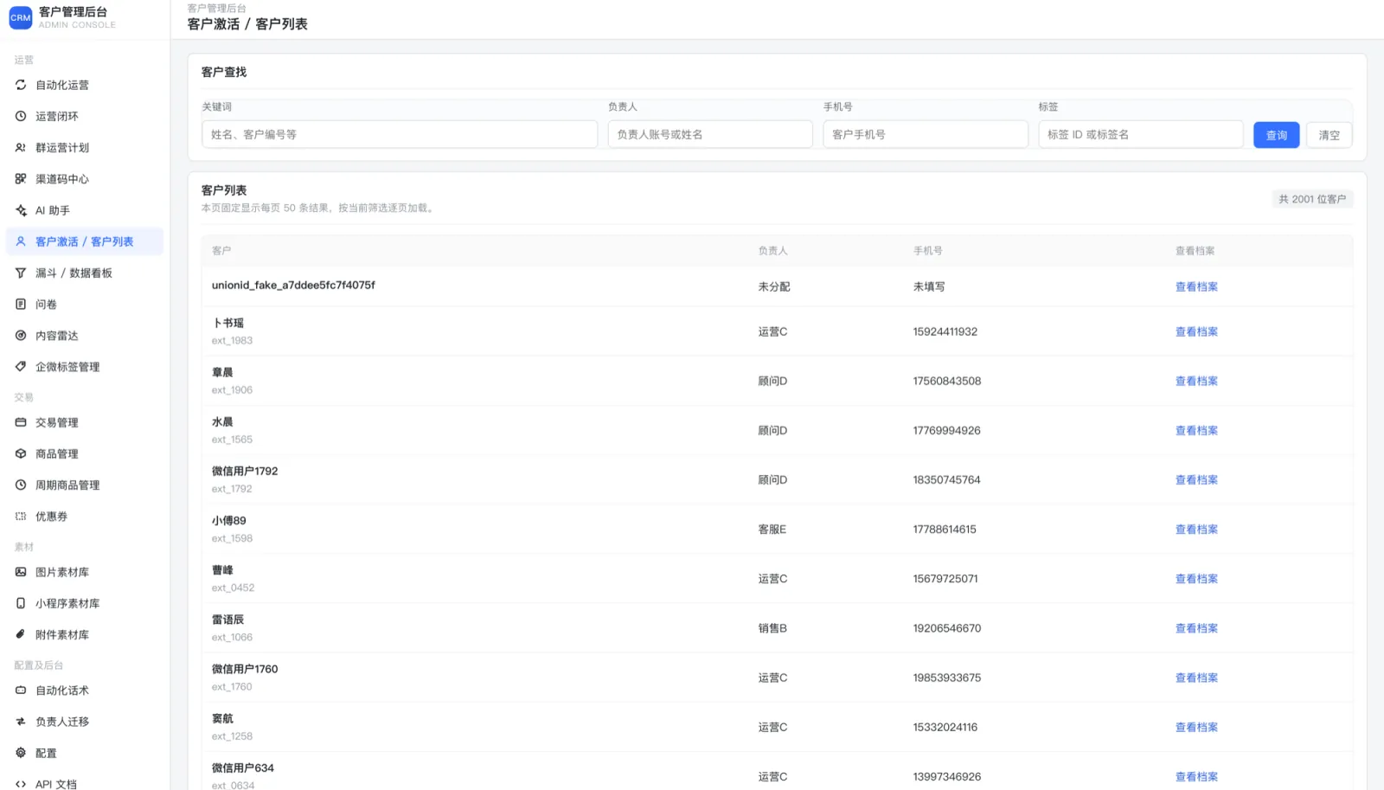Click the 交易管理 card icon
The image size is (1384, 790).
21,422
